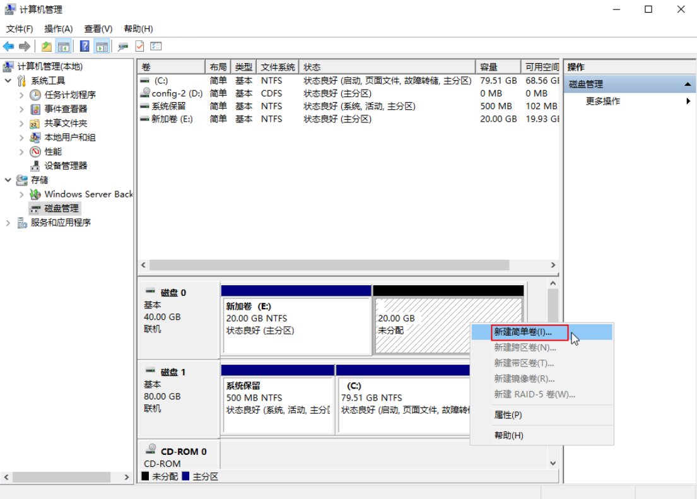
Task: Click the 服务和应用程序 icon
Action: [22, 222]
